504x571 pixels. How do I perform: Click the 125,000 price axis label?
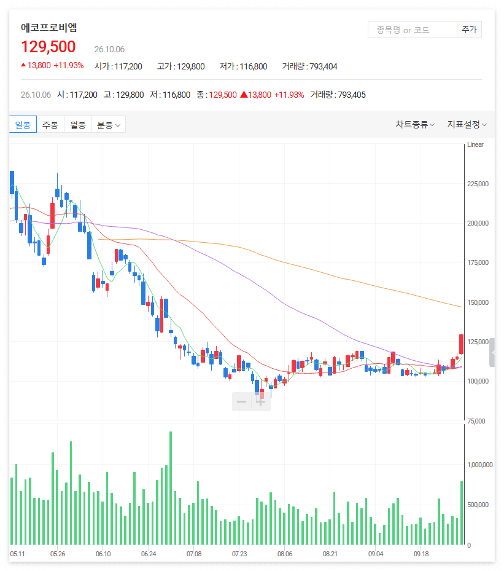pyautogui.click(x=478, y=342)
